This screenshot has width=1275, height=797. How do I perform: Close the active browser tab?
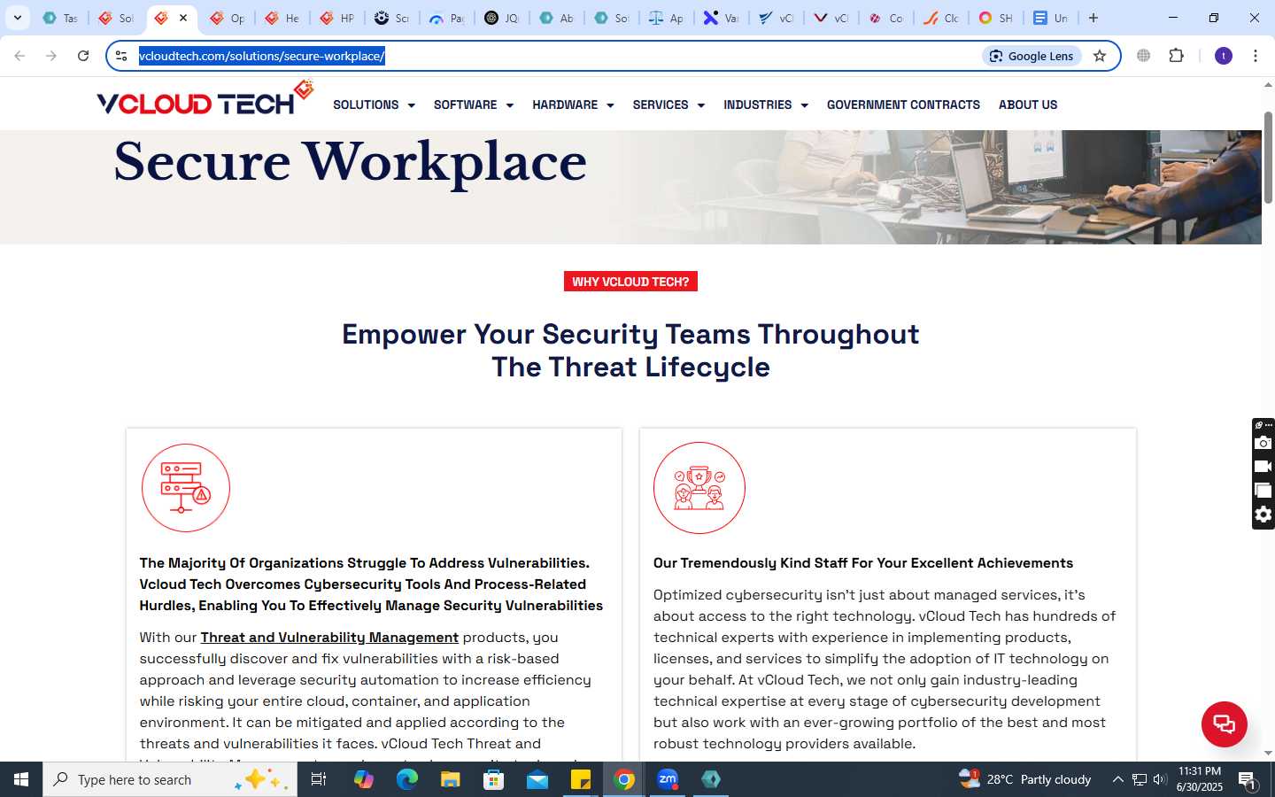(x=183, y=18)
